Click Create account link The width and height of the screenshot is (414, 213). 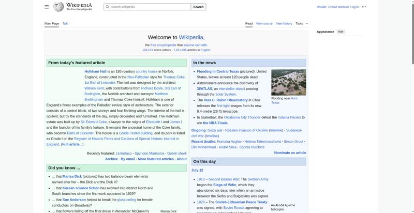[338, 7]
